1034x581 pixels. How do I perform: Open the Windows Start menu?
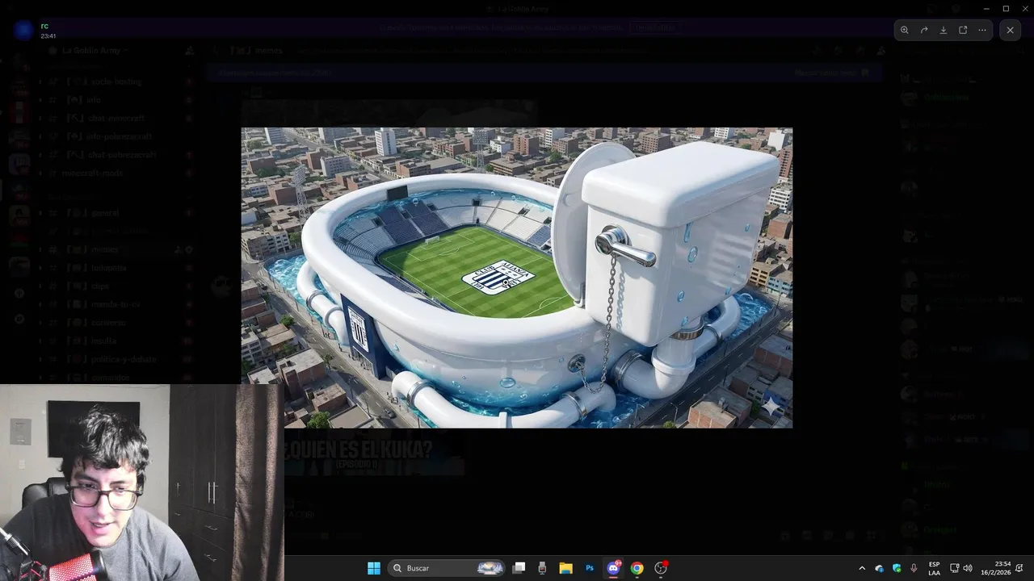(x=374, y=568)
